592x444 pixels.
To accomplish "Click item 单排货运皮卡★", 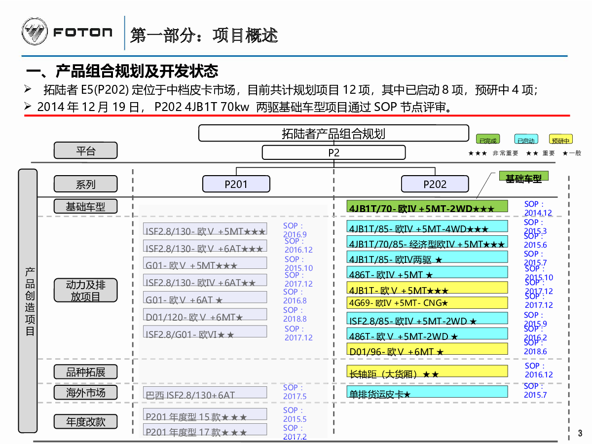I will 428,392.
